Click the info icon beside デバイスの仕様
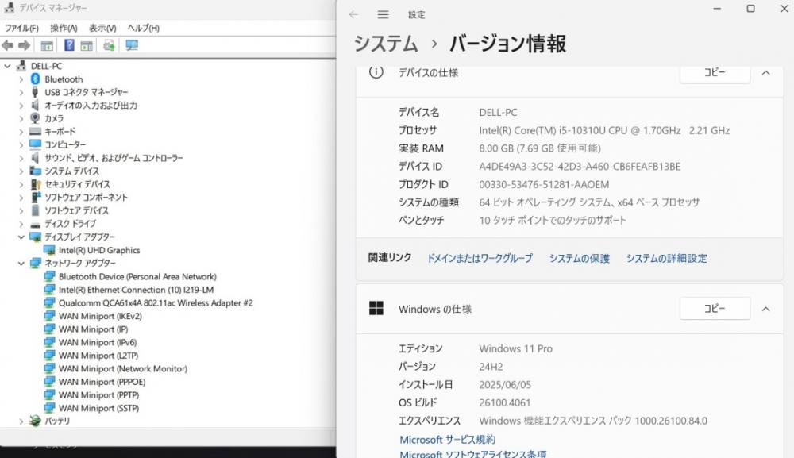Viewport: 794px width, 458px height. [x=376, y=72]
